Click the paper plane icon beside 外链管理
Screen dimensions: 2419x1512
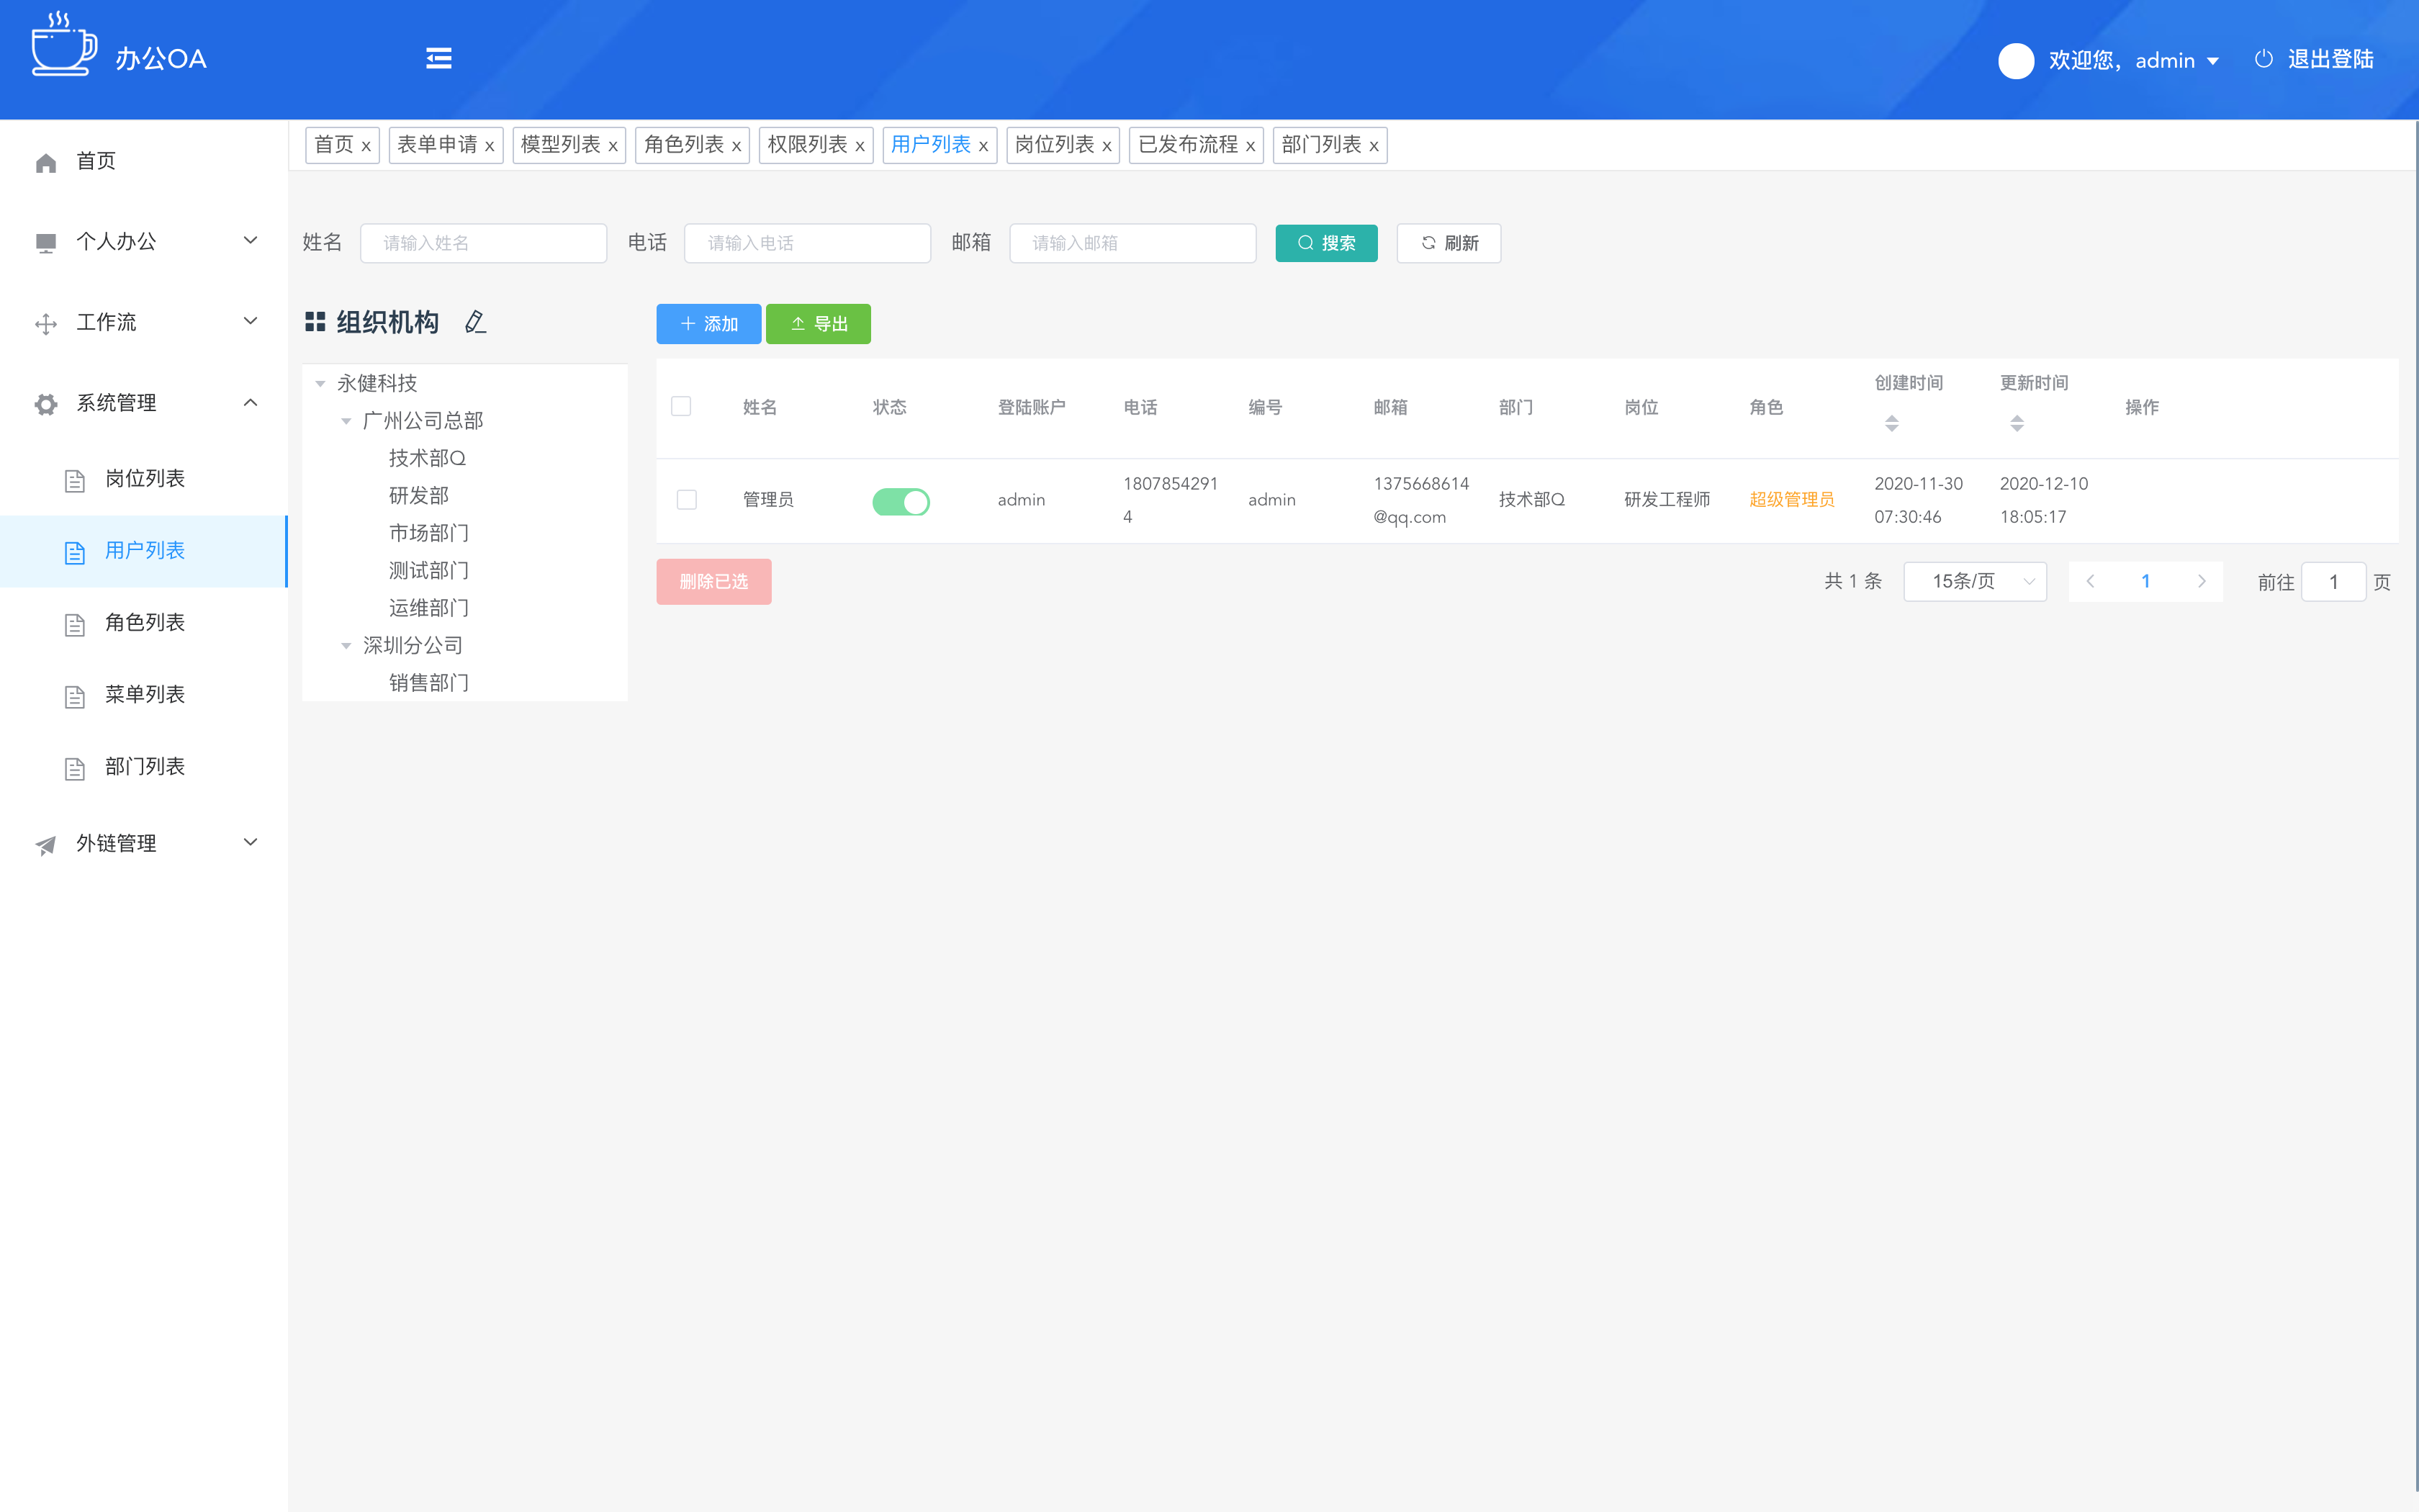pyautogui.click(x=46, y=845)
